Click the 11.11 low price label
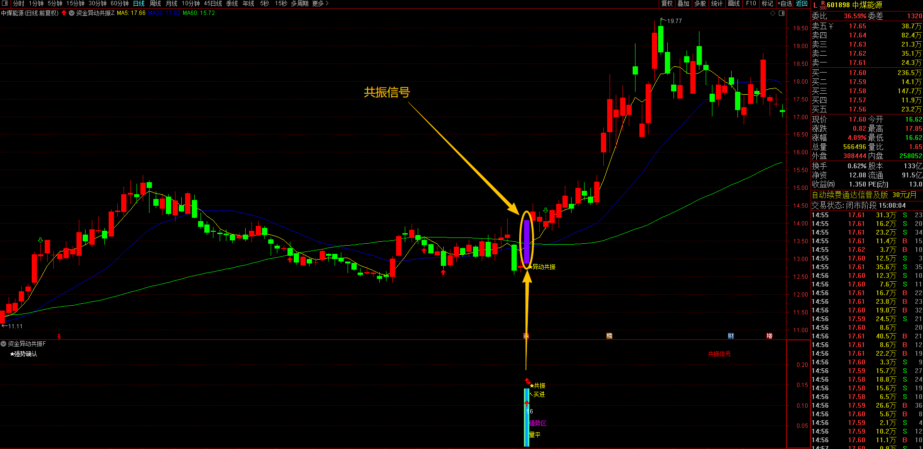923x449 pixels. (x=15, y=326)
